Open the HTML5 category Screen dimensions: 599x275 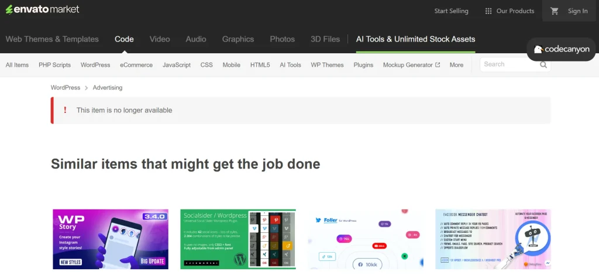coord(260,65)
